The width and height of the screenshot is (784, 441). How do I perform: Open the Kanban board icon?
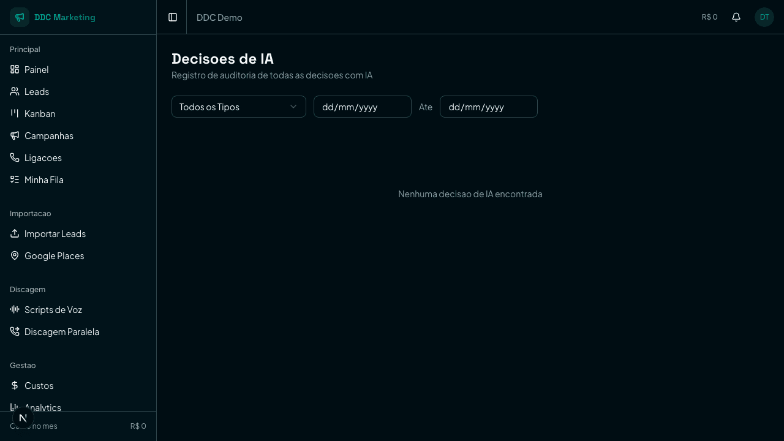[x=15, y=113]
